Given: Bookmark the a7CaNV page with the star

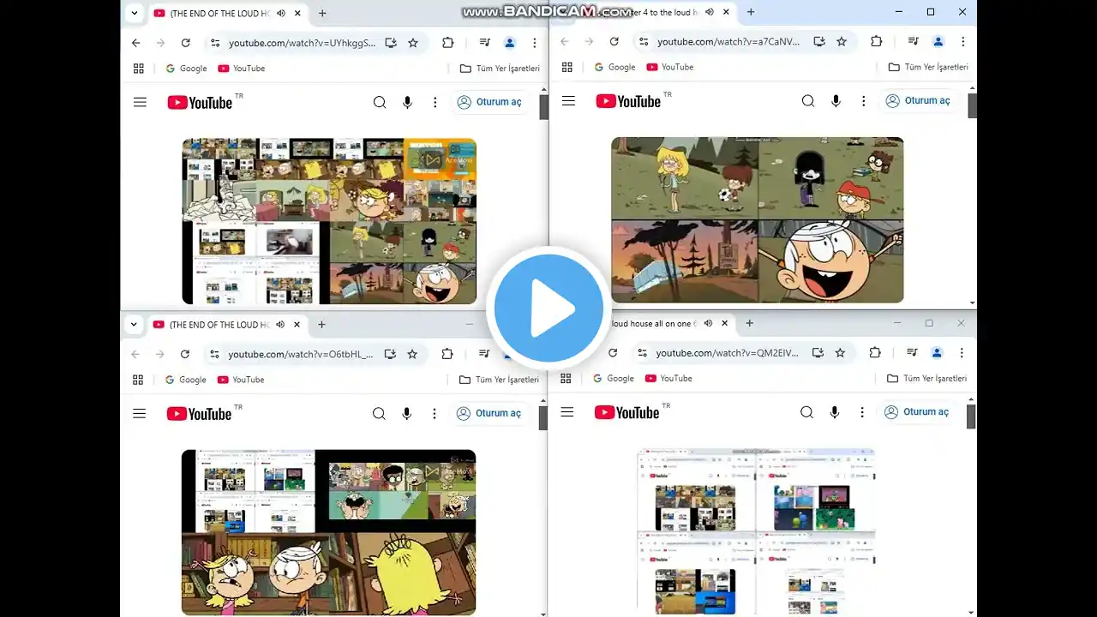Looking at the screenshot, I should (842, 41).
